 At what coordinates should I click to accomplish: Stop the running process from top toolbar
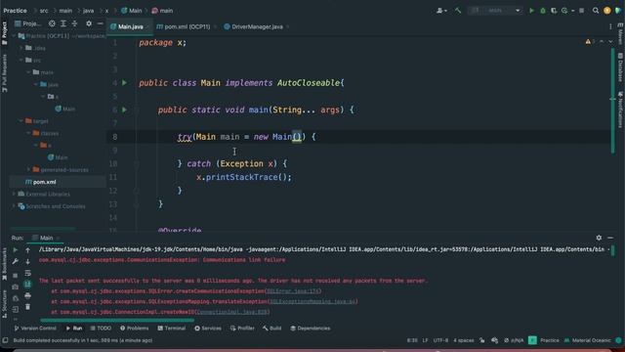pos(582,11)
